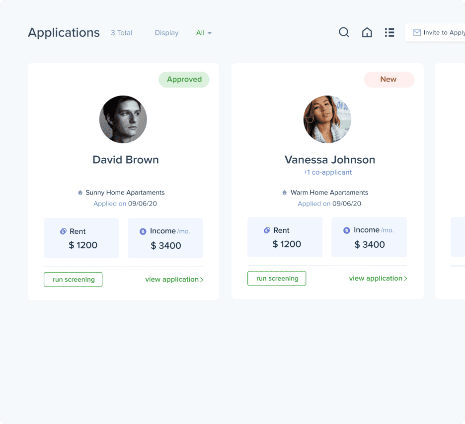Click the Rent coin icon on David Brown's card
The height and width of the screenshot is (424, 465).
click(x=63, y=231)
